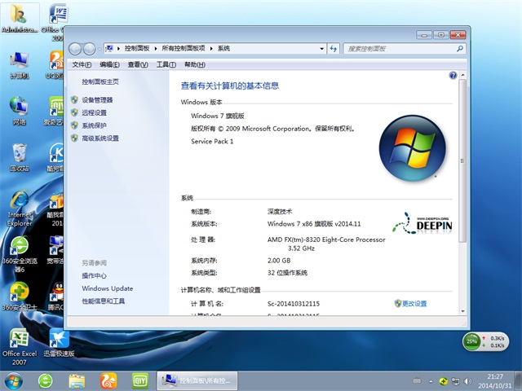Click the scrollbar up arrow
Screen dimensions: 522x391
[x=462, y=75]
